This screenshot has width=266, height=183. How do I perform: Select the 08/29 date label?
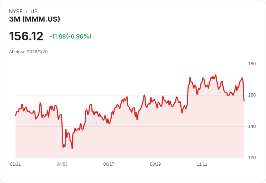155,164
